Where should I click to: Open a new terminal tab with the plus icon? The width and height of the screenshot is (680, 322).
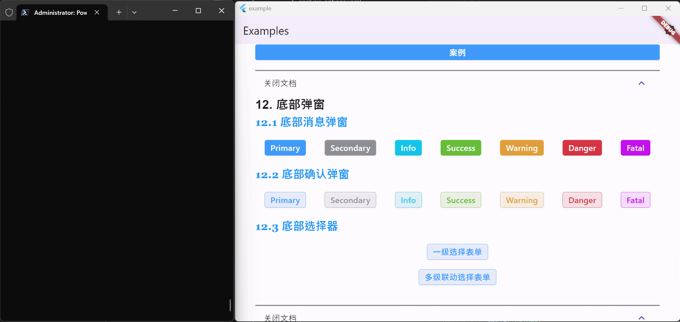[119, 12]
